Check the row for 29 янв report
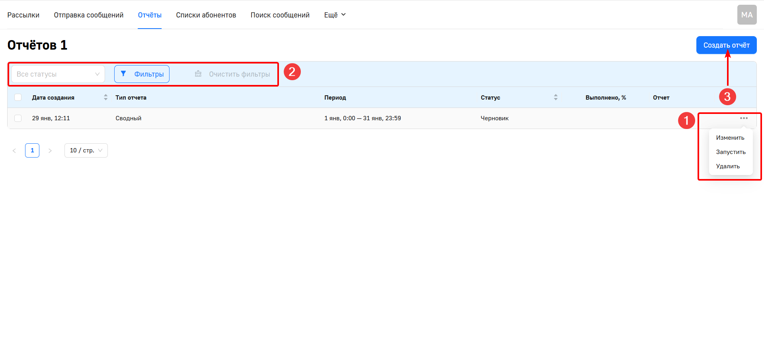This screenshot has height=362, width=764. (18, 118)
